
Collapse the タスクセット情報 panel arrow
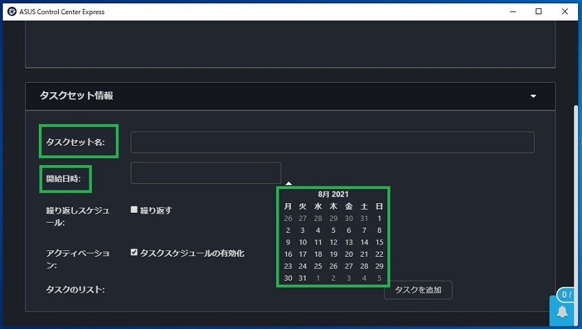[533, 96]
